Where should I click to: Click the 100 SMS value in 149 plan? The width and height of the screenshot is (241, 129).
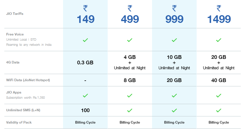pyautogui.click(x=85, y=110)
